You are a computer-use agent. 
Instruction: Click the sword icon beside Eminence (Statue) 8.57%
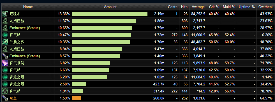[x=5, y=56]
